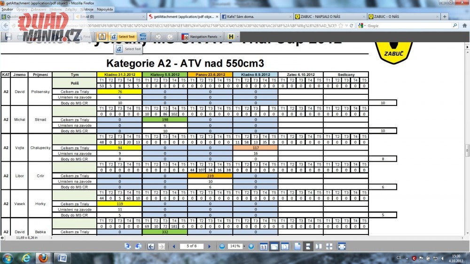470x264 pixels.
Task: Expand the arrow beside the H highlight tool
Action: tap(238, 37)
